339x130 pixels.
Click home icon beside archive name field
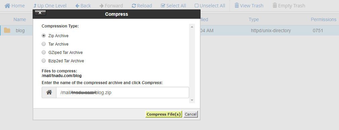click(49, 92)
